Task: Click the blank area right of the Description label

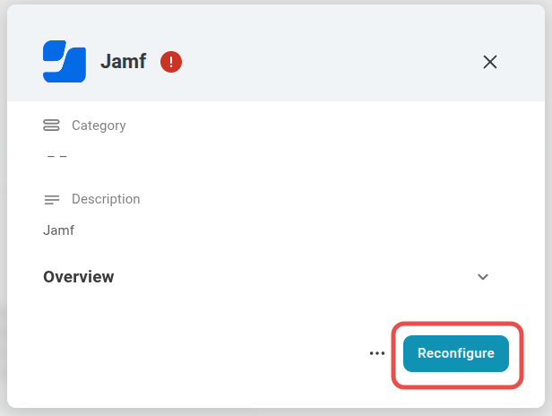Action: (314, 199)
